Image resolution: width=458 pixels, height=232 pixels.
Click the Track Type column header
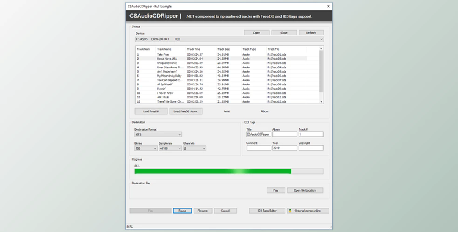pyautogui.click(x=253, y=49)
